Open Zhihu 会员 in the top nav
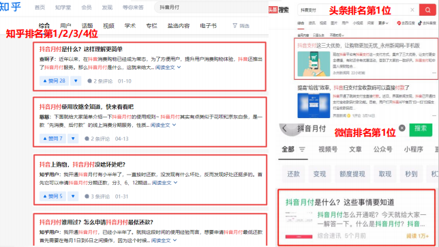 coord(87,8)
